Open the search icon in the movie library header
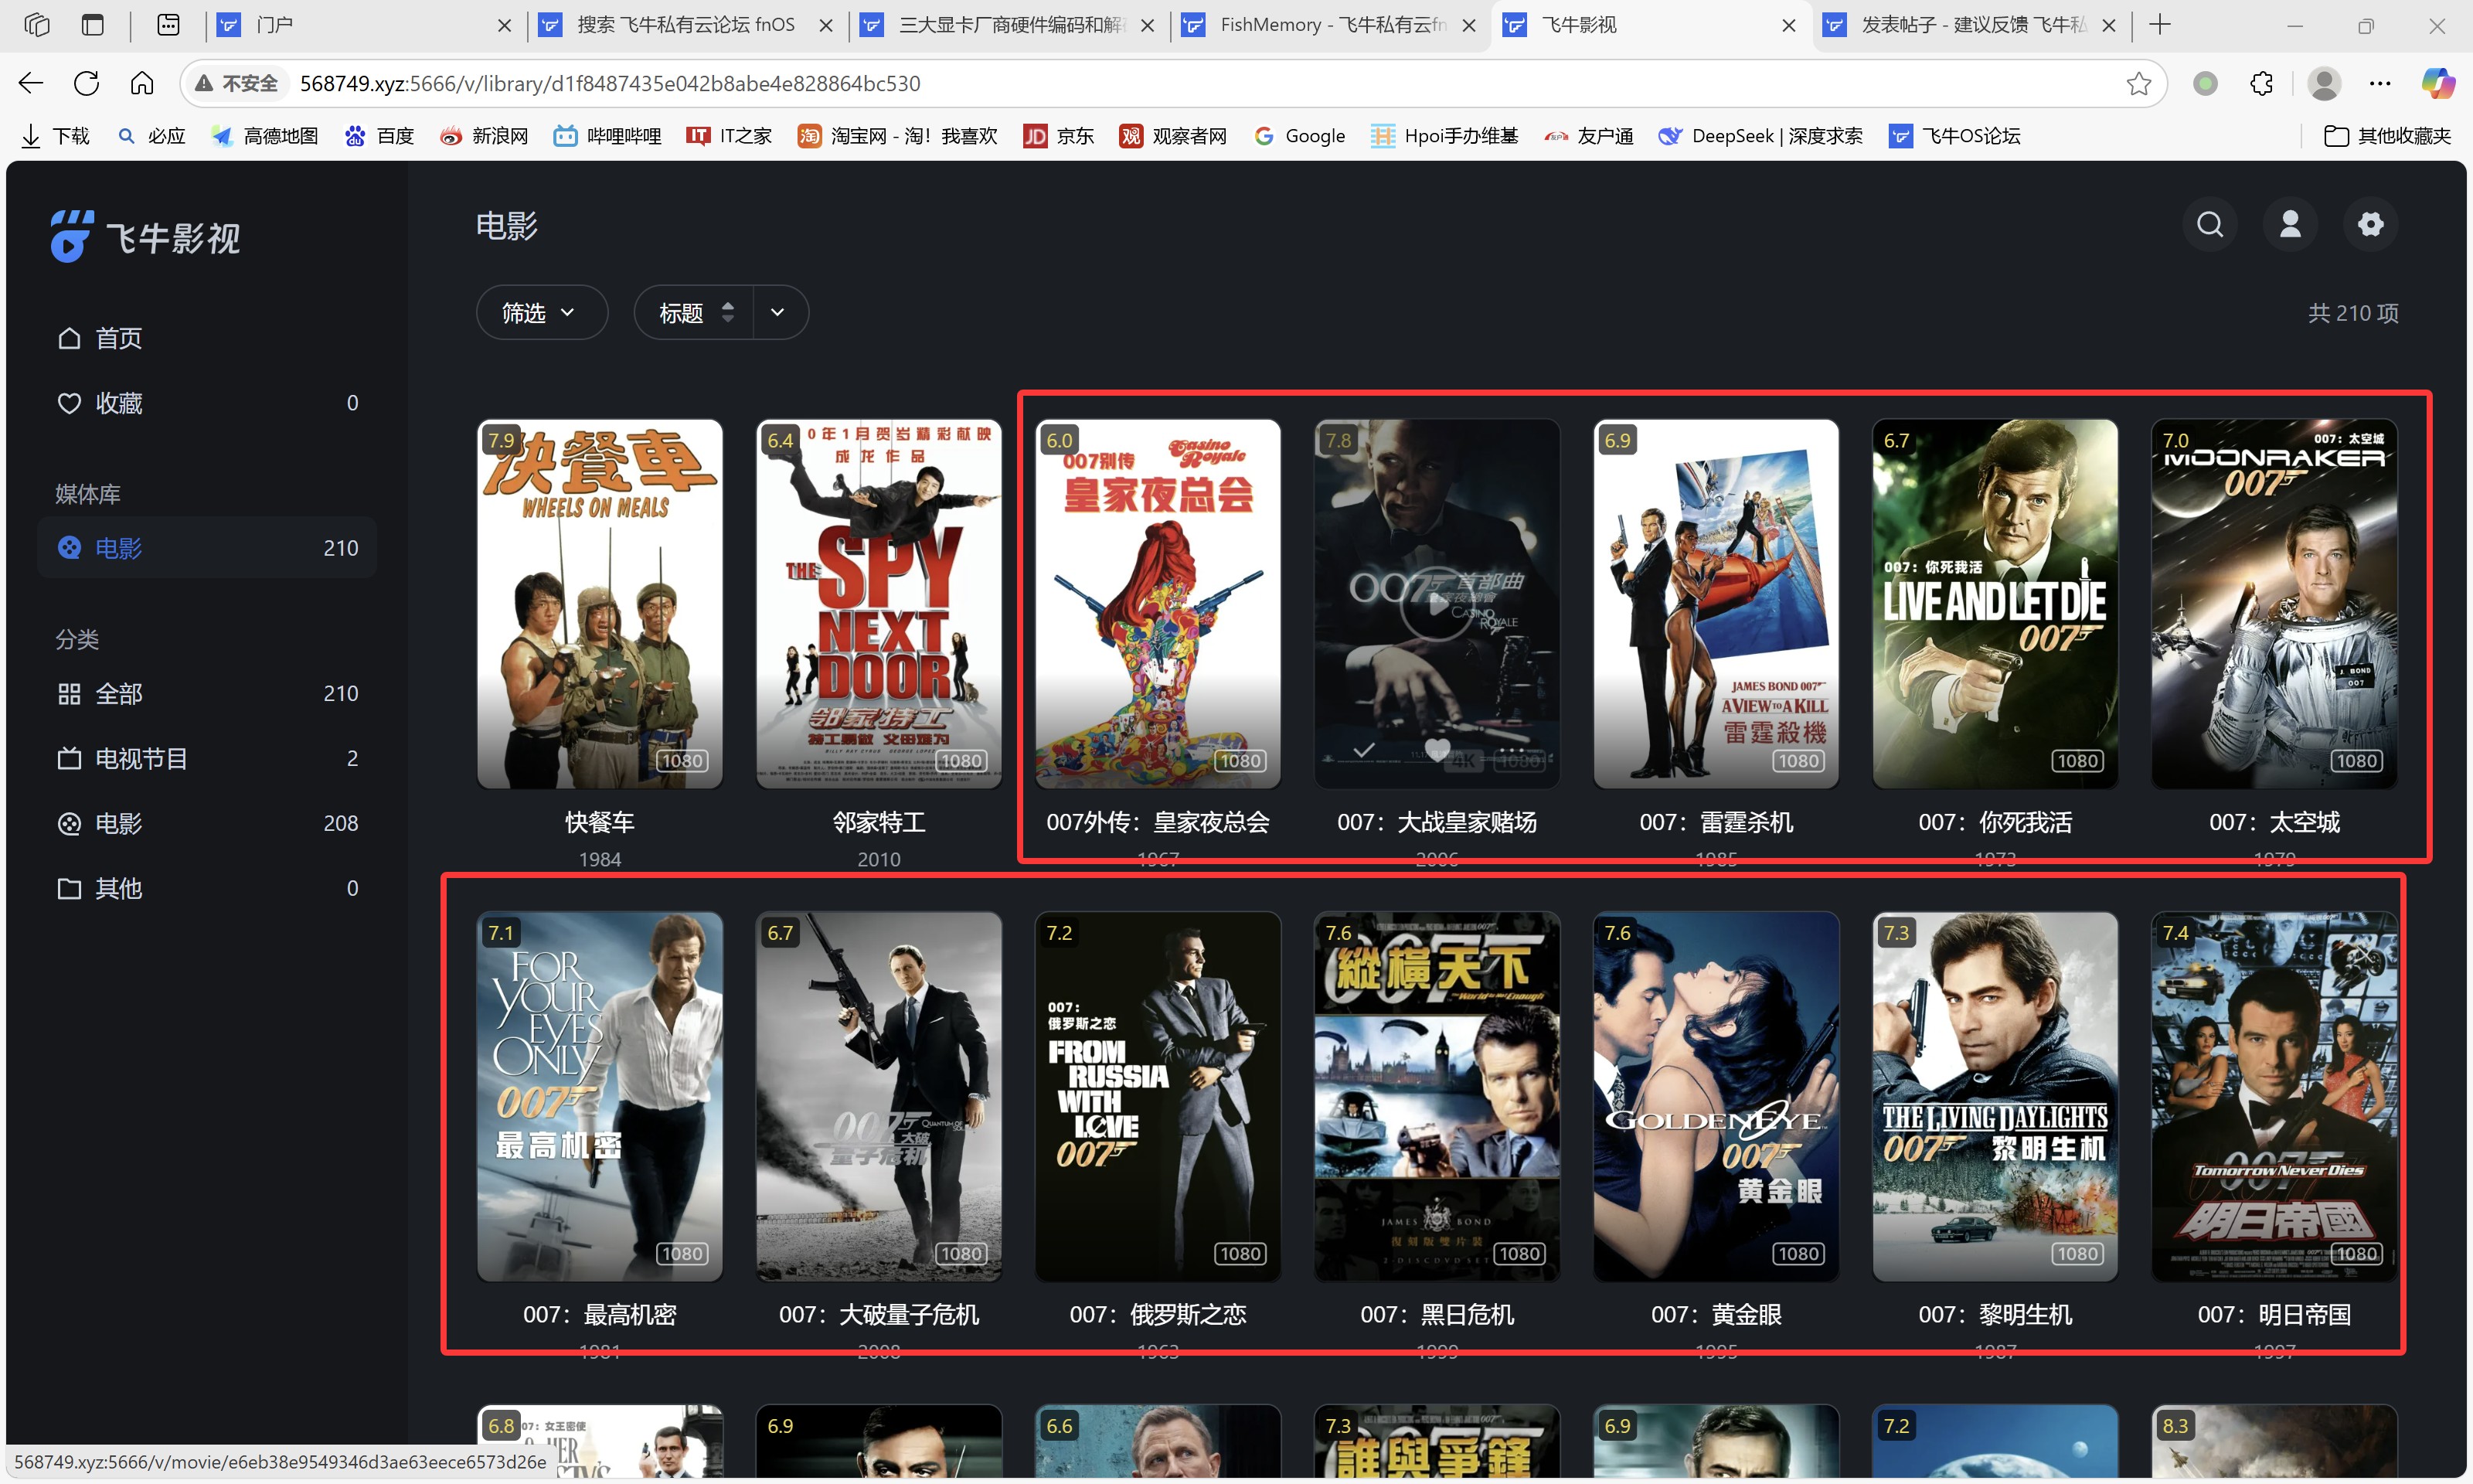This screenshot has width=2473, height=1484. tap(2210, 225)
